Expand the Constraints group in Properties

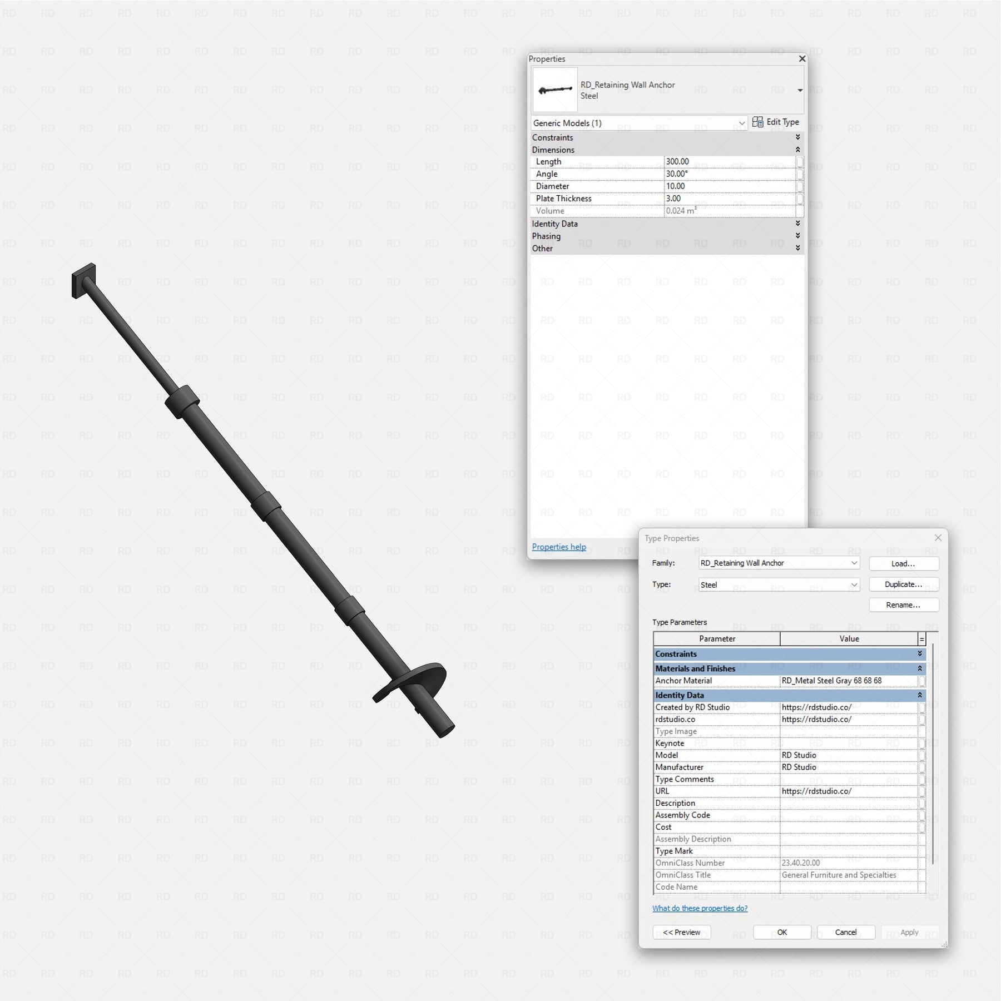(797, 137)
